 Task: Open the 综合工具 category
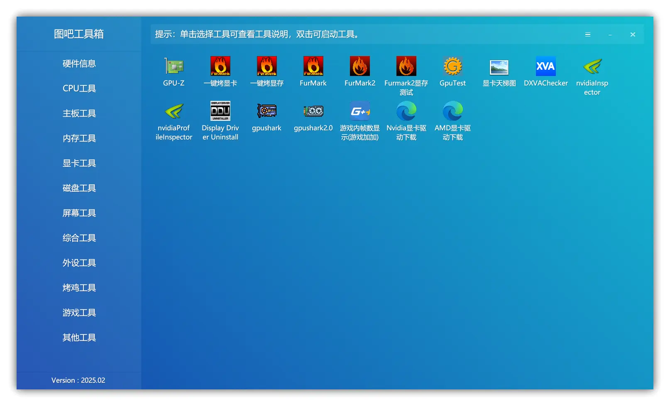coord(79,238)
